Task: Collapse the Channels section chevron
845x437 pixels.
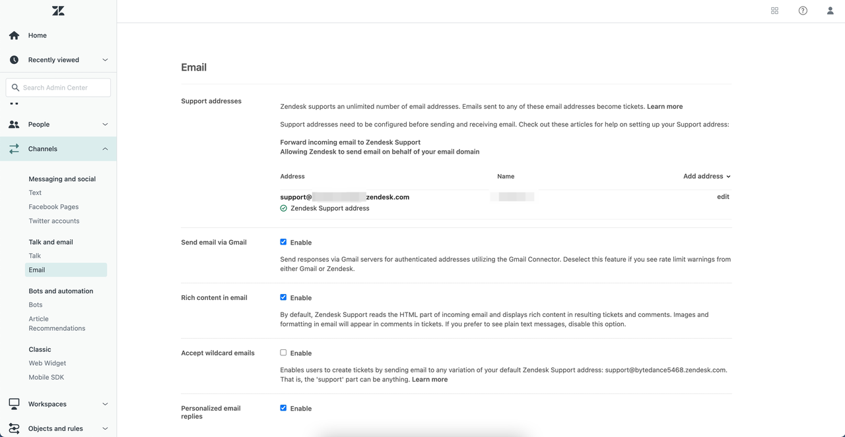Action: click(x=105, y=149)
